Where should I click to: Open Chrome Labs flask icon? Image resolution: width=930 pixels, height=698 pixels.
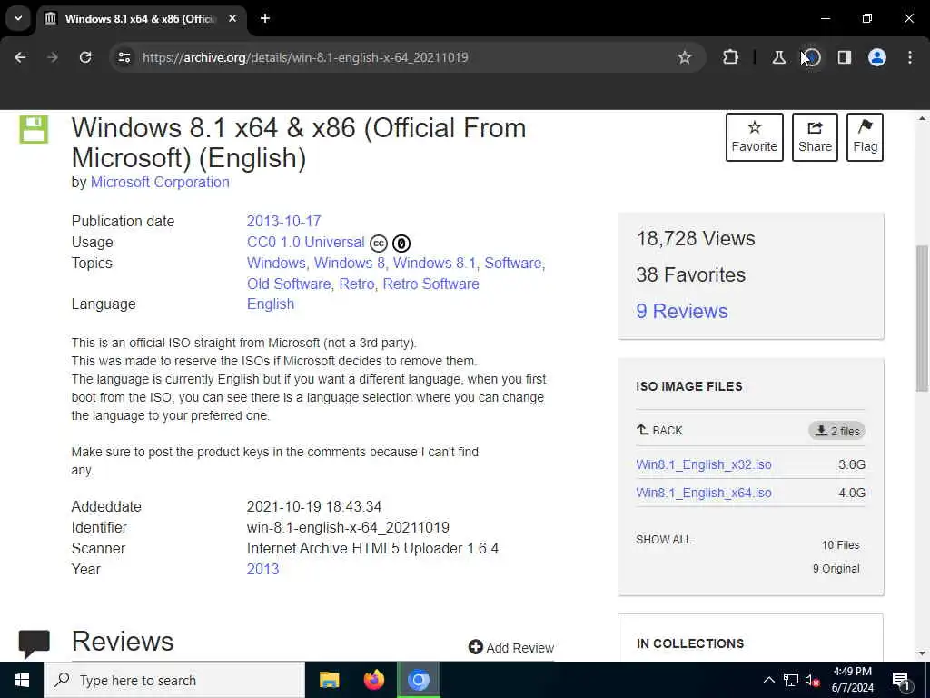pyautogui.click(x=778, y=57)
